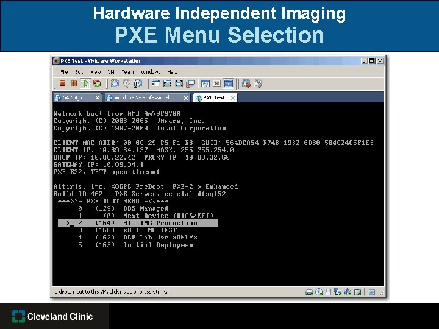Click the Take Snapshot toolbar icon
Screen dimensions: 439x329
(115, 83)
